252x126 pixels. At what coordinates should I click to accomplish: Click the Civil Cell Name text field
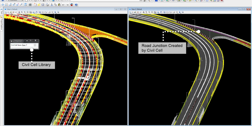click(27, 45)
